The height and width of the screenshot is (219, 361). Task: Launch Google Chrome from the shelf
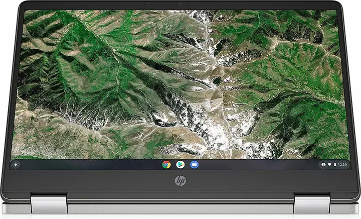click(166, 165)
